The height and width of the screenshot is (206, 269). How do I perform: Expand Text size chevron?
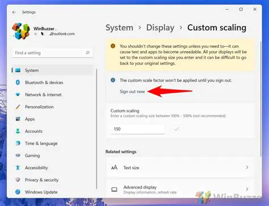(247, 167)
